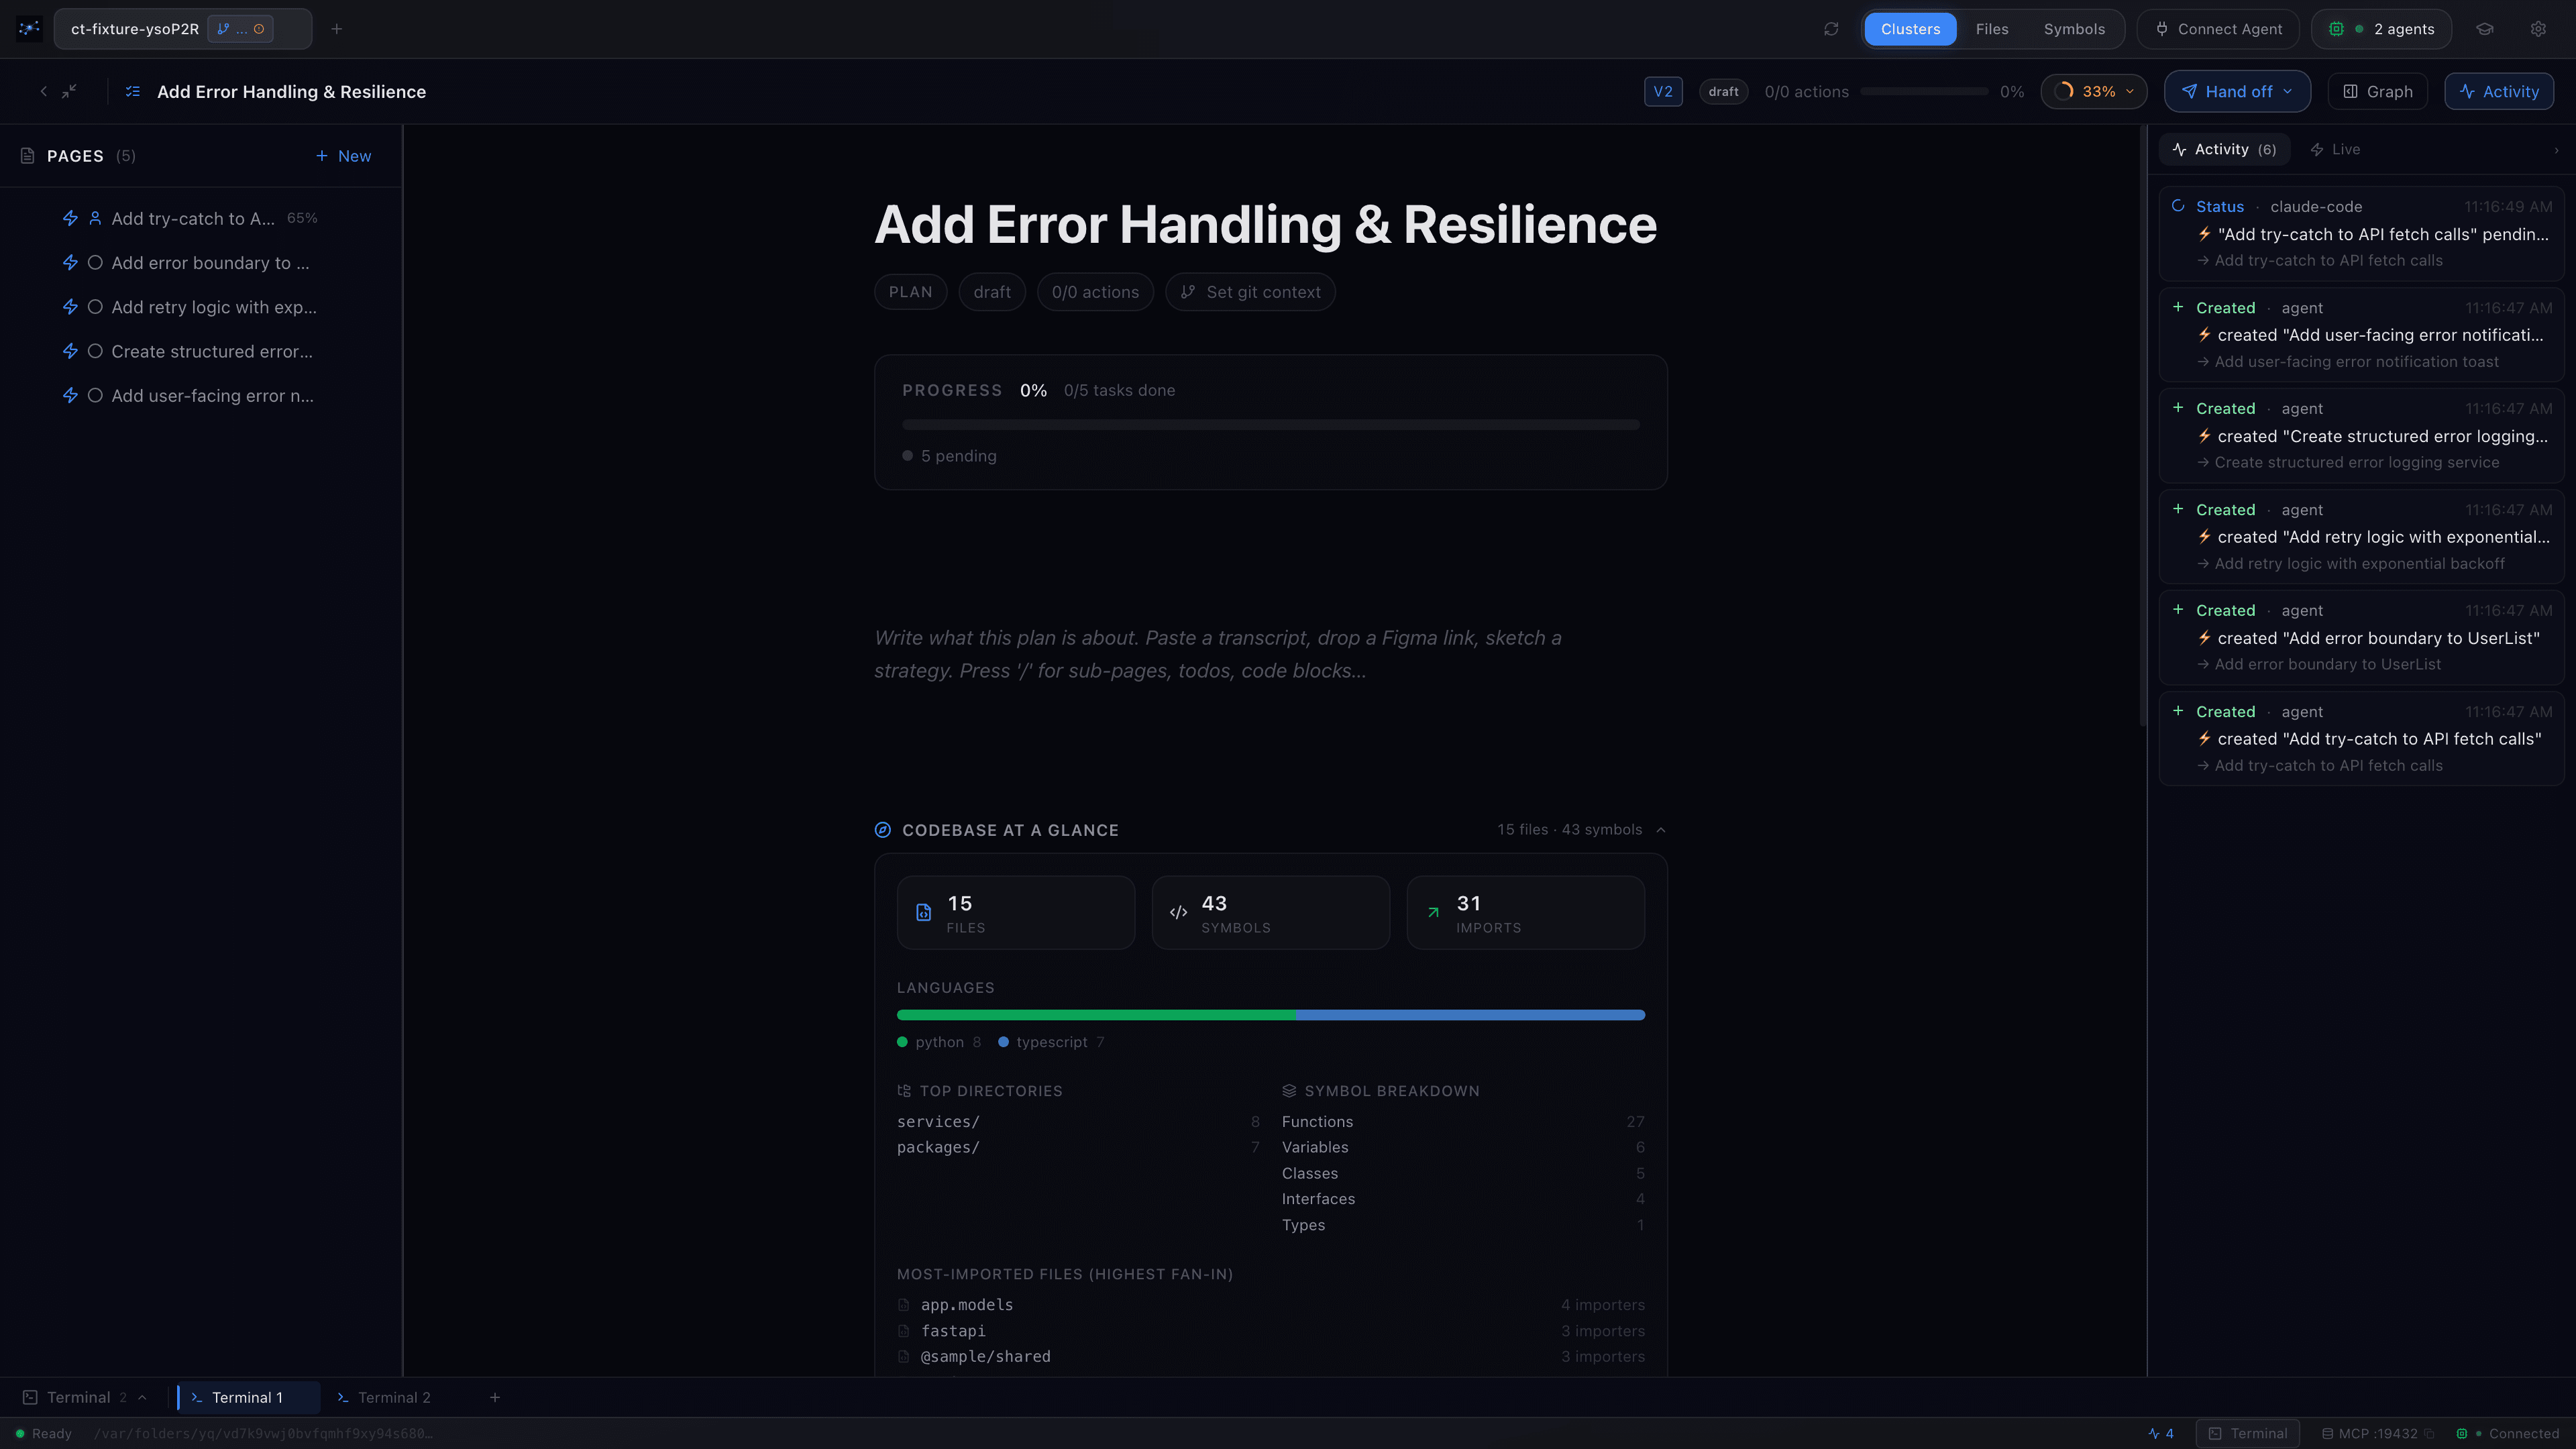
Task: Open the 2 agents menu
Action: 2381,29
